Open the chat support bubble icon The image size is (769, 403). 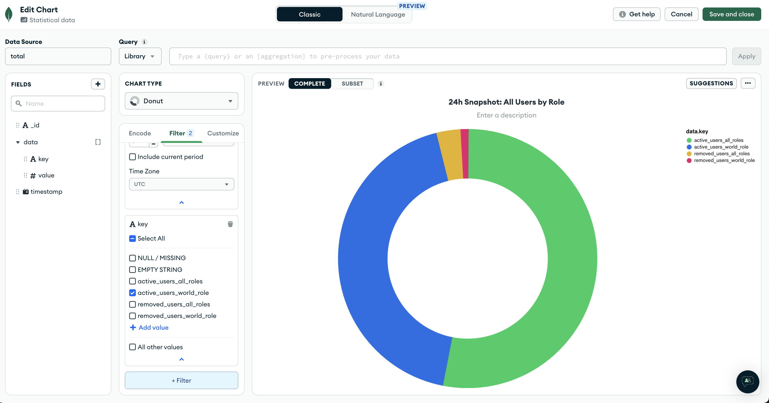748,382
